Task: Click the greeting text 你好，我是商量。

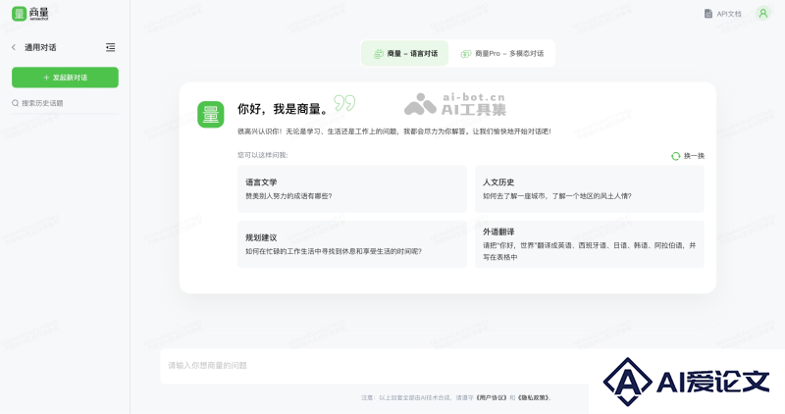Action: (x=285, y=109)
